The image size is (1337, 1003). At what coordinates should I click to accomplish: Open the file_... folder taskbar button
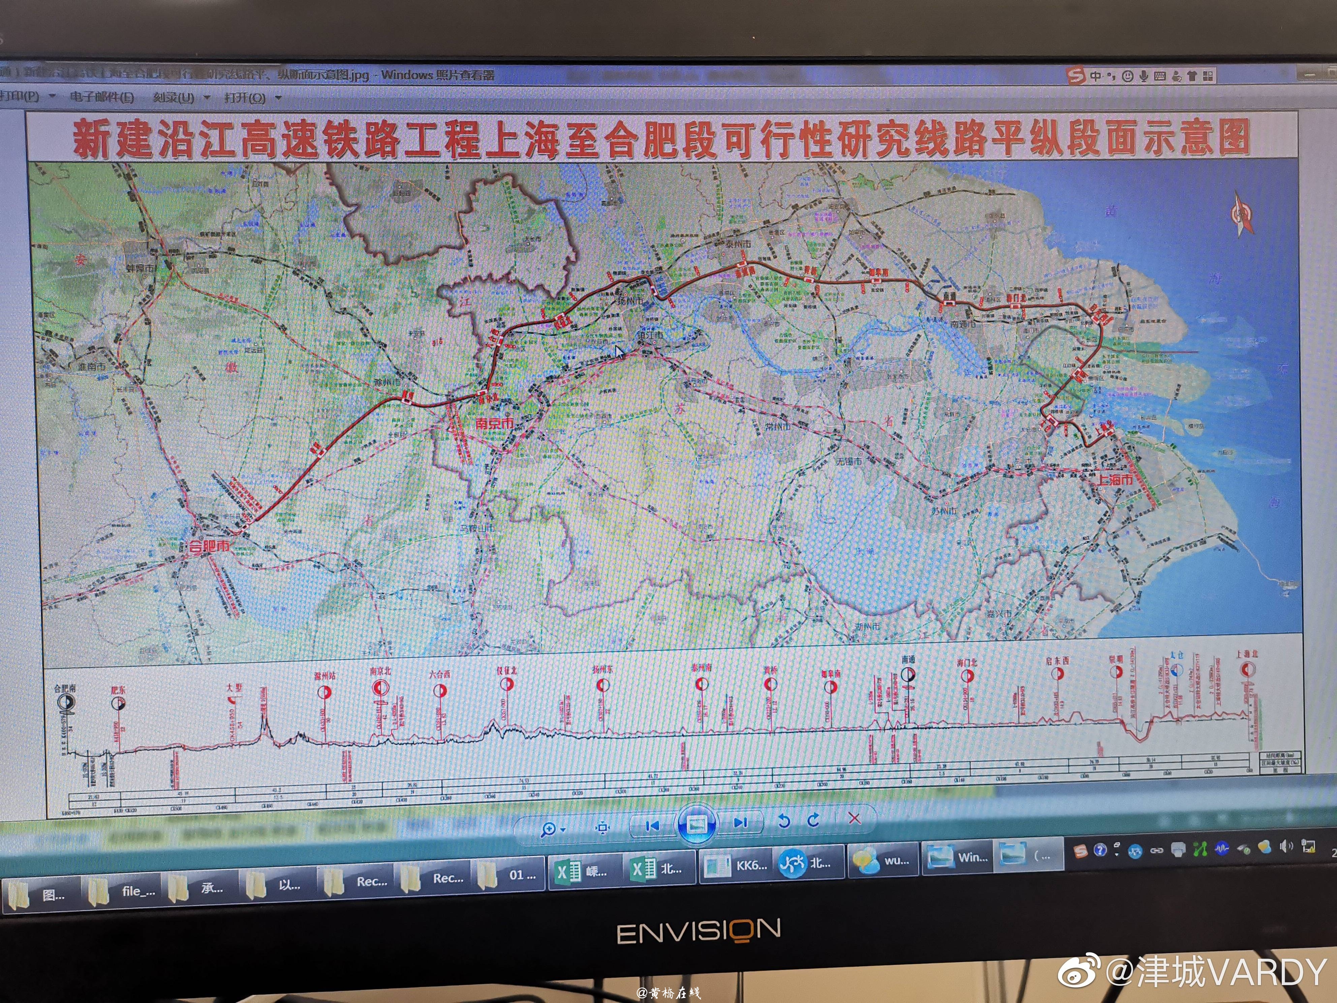[x=122, y=891]
